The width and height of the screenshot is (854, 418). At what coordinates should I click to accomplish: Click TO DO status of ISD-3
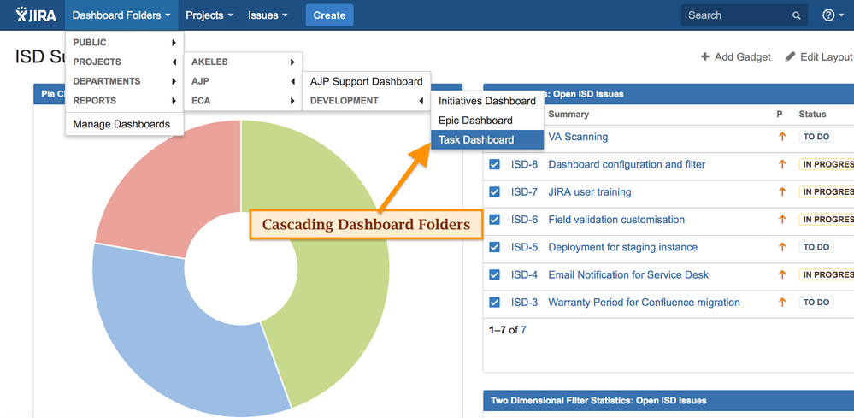tap(816, 302)
